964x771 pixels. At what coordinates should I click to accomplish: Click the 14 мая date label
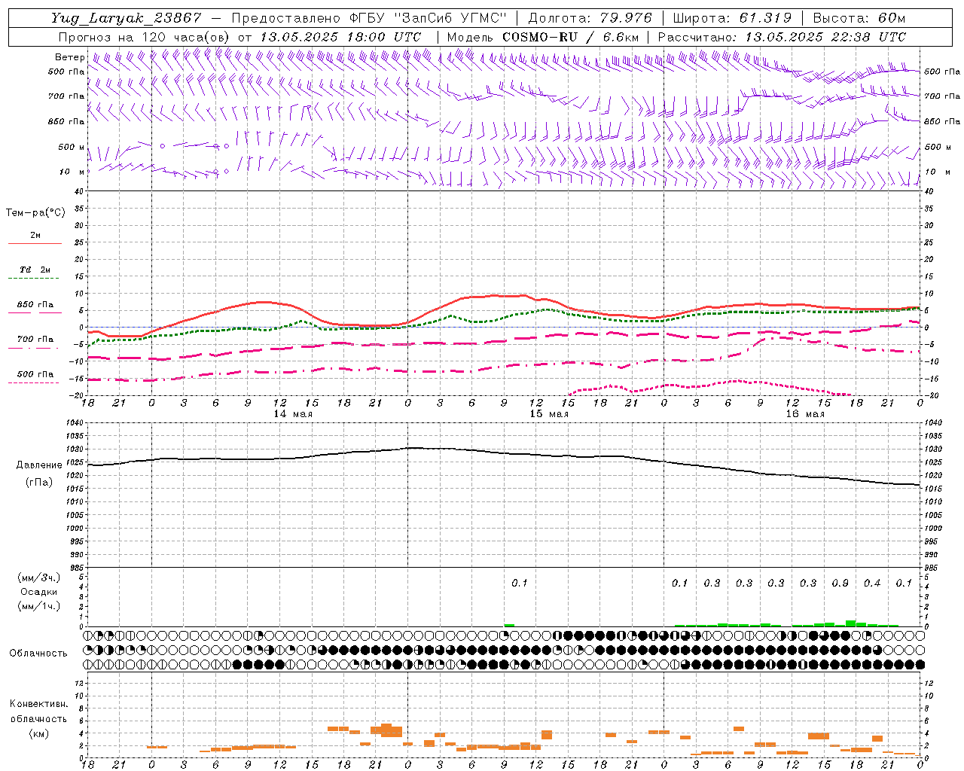293,414
